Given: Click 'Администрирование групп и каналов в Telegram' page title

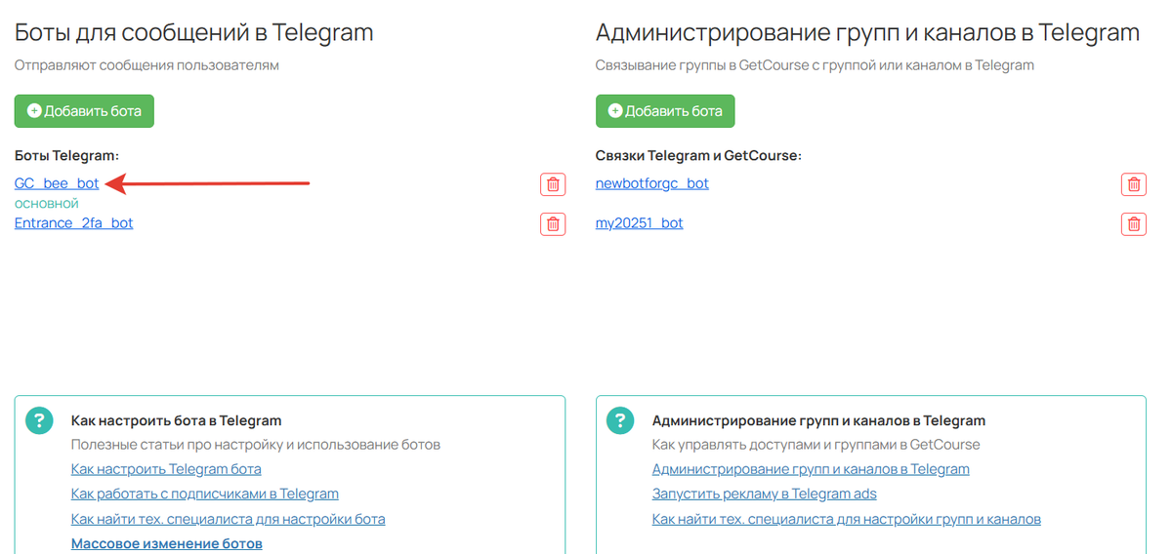Looking at the screenshot, I should pos(867,32).
